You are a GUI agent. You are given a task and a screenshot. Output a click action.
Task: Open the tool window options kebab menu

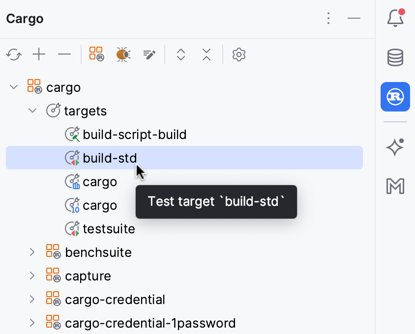pos(328,18)
